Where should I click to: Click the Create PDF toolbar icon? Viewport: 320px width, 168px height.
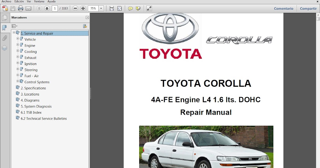pos(5,9)
